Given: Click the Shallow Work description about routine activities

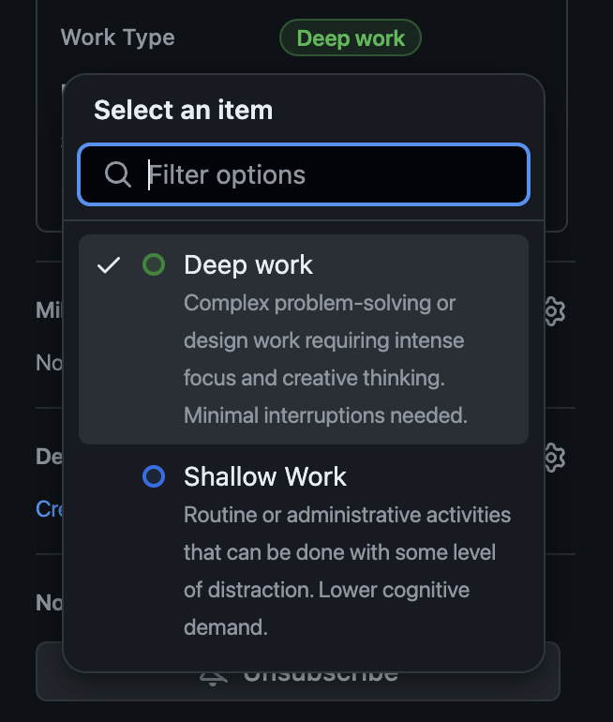Looking at the screenshot, I should [347, 571].
